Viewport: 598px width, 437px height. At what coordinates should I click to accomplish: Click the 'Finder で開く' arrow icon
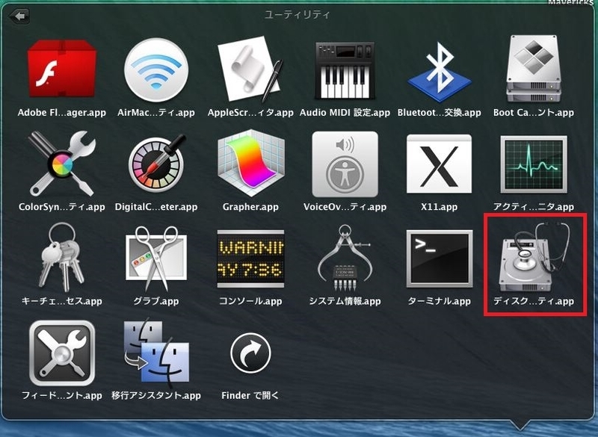click(x=250, y=353)
